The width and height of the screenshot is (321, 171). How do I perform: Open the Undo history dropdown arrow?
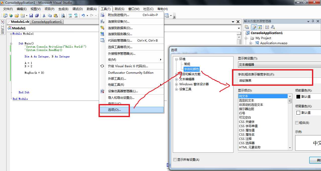click(x=87, y=16)
